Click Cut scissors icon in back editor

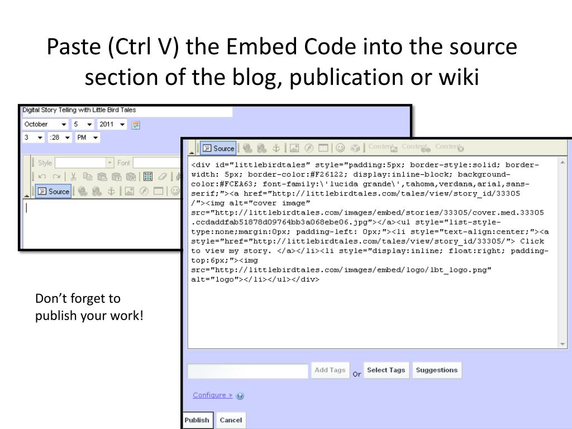pyautogui.click(x=73, y=177)
